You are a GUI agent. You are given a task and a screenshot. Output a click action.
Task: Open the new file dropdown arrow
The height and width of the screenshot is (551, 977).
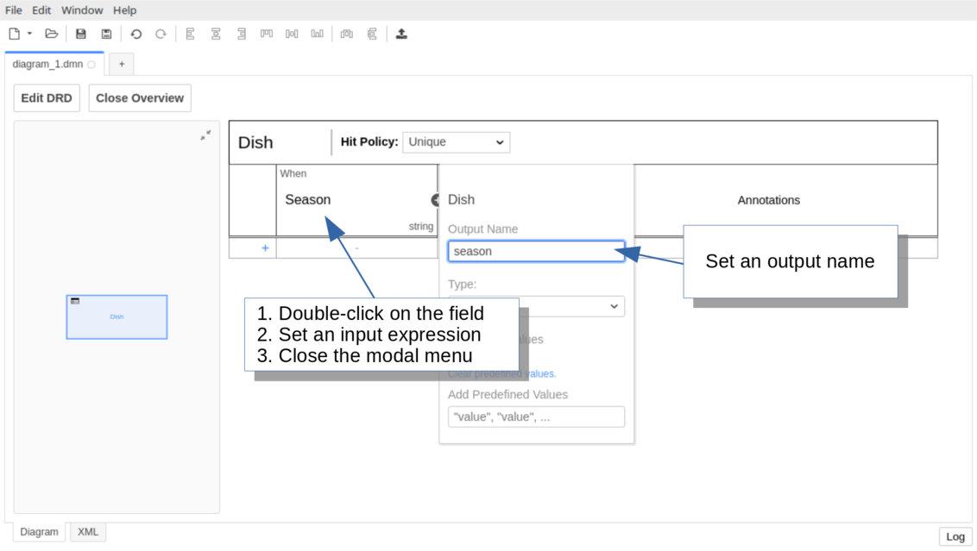point(29,34)
